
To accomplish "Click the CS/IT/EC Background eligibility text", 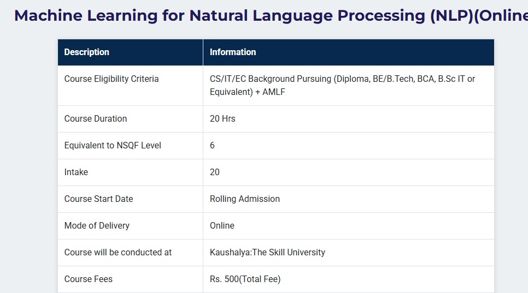I will 342,85.
